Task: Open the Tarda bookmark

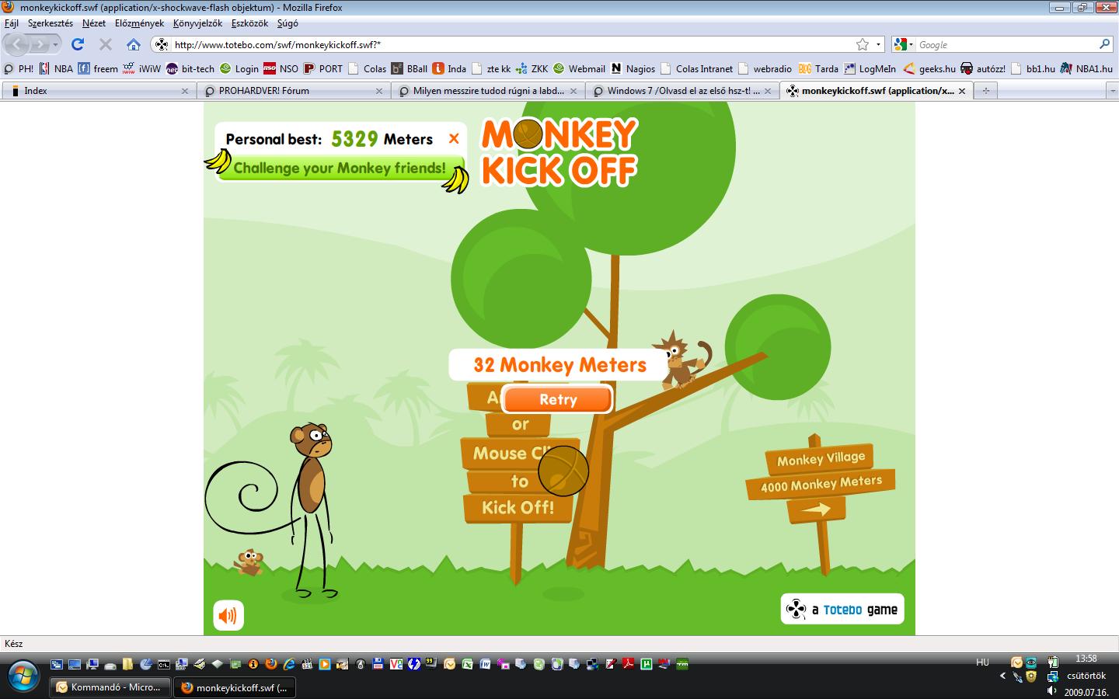Action: [x=818, y=68]
